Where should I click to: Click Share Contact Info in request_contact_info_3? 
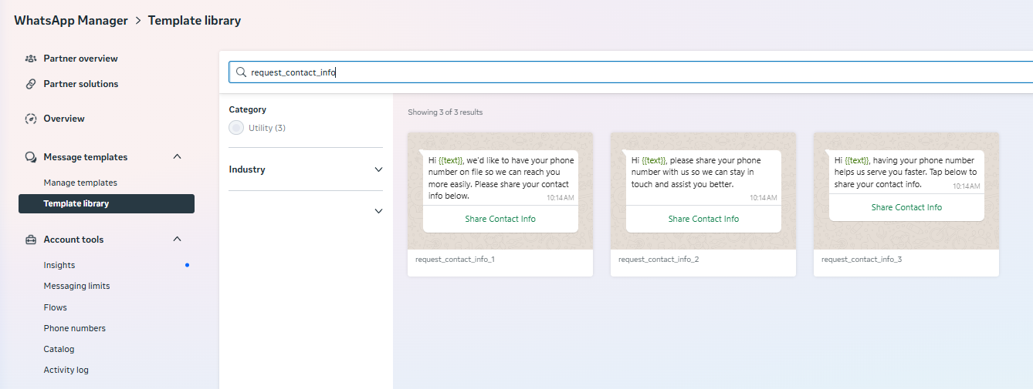pos(906,207)
